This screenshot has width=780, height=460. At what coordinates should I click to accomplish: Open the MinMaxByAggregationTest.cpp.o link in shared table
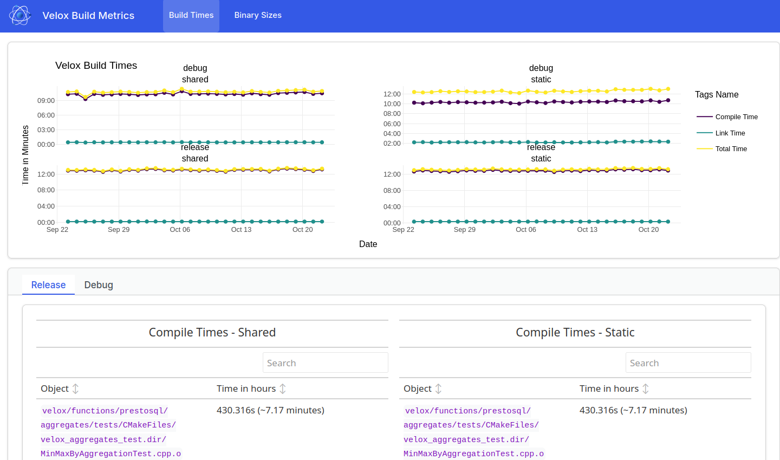click(x=110, y=453)
